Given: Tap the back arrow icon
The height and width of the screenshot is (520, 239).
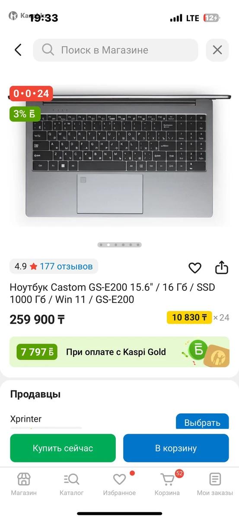Looking at the screenshot, I should tap(18, 50).
